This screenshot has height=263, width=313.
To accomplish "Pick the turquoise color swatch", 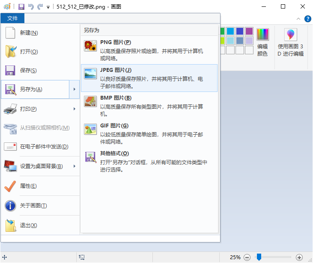I will point(230,31).
